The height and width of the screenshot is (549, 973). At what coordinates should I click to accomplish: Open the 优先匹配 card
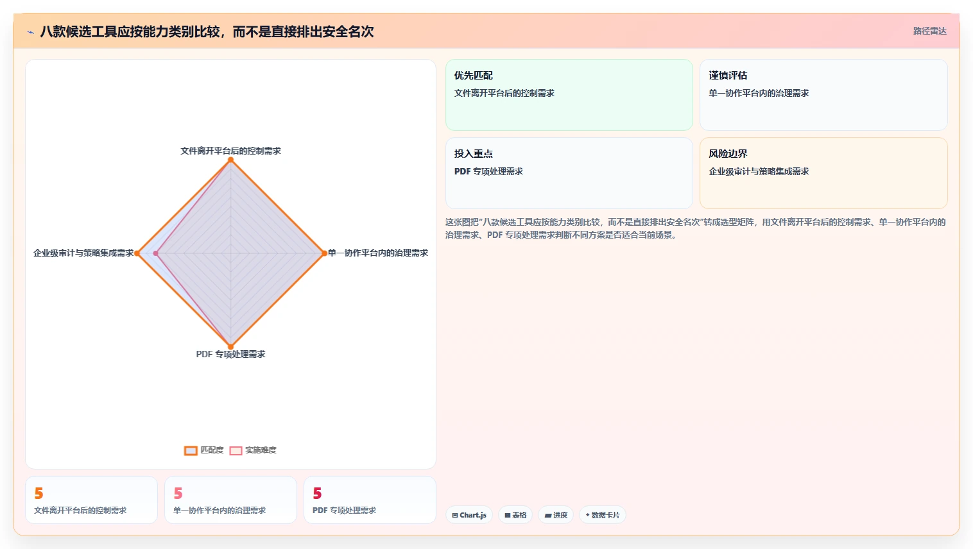coord(569,95)
